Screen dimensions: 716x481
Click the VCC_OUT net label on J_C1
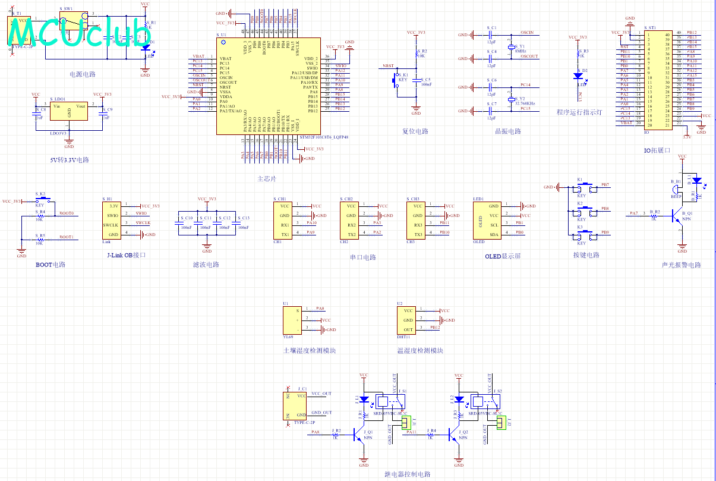click(321, 393)
